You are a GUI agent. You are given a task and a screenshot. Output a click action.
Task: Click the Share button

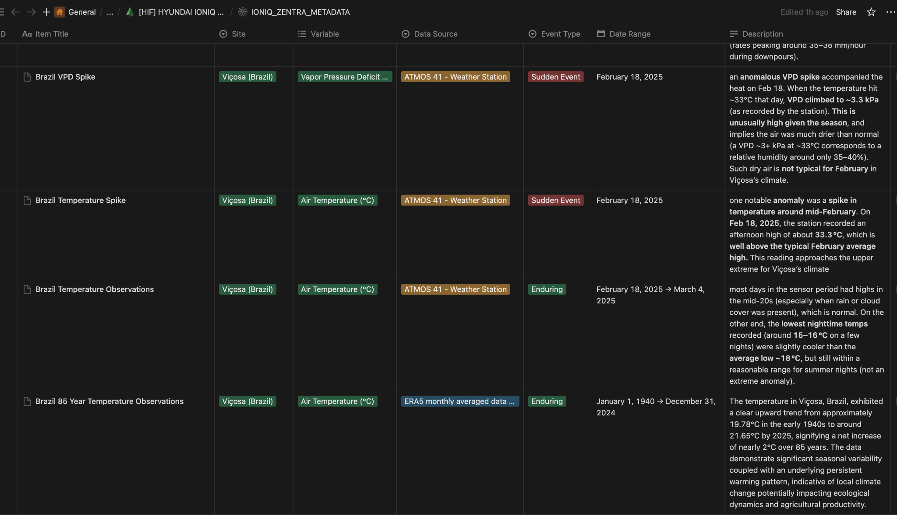[846, 12]
